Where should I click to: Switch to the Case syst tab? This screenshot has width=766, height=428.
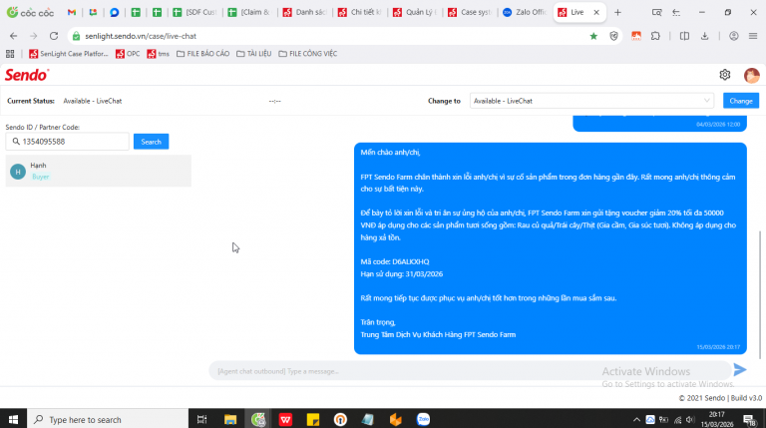(470, 12)
